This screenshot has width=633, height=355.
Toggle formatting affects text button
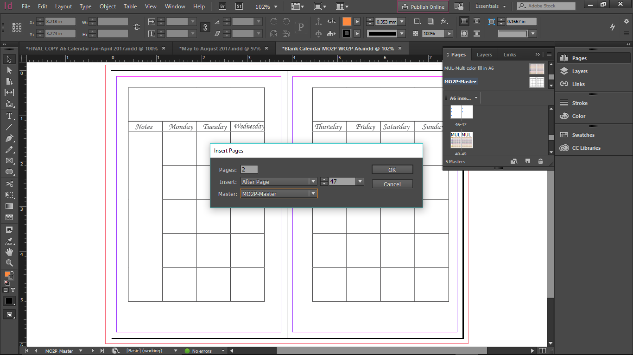coord(13,290)
